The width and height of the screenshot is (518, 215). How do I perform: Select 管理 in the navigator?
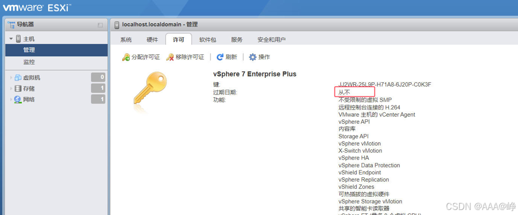pyautogui.click(x=57, y=50)
